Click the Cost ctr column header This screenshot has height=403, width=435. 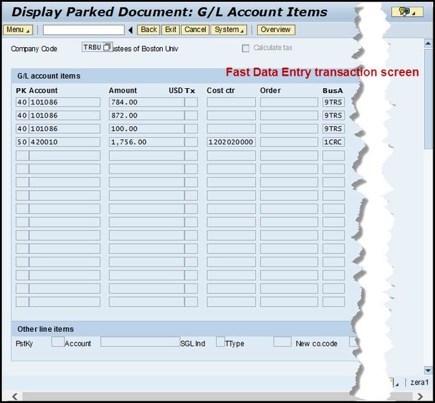click(x=220, y=91)
